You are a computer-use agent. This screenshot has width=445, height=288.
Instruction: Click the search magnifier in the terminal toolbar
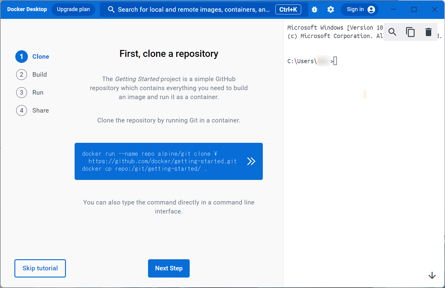click(x=392, y=32)
